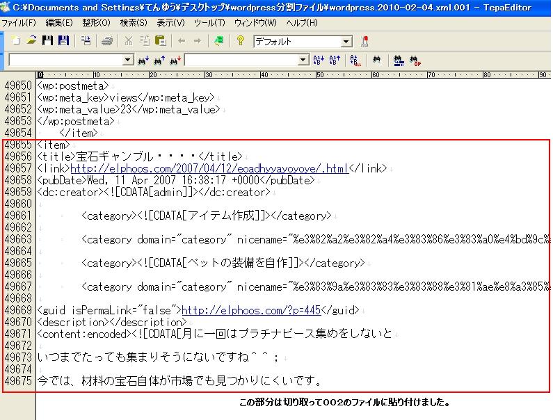This screenshot has height=420, width=553.
Task: Search upward with binoculars up-arrow icon
Action: click(x=159, y=60)
